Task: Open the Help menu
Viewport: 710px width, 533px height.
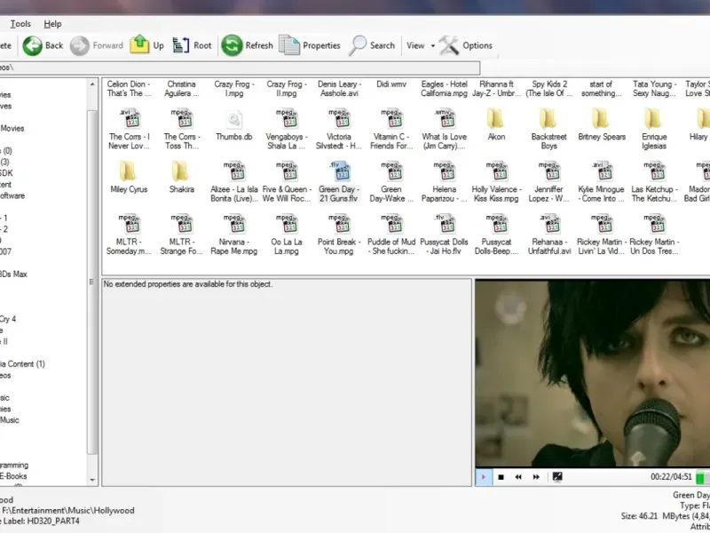Action: click(52, 24)
